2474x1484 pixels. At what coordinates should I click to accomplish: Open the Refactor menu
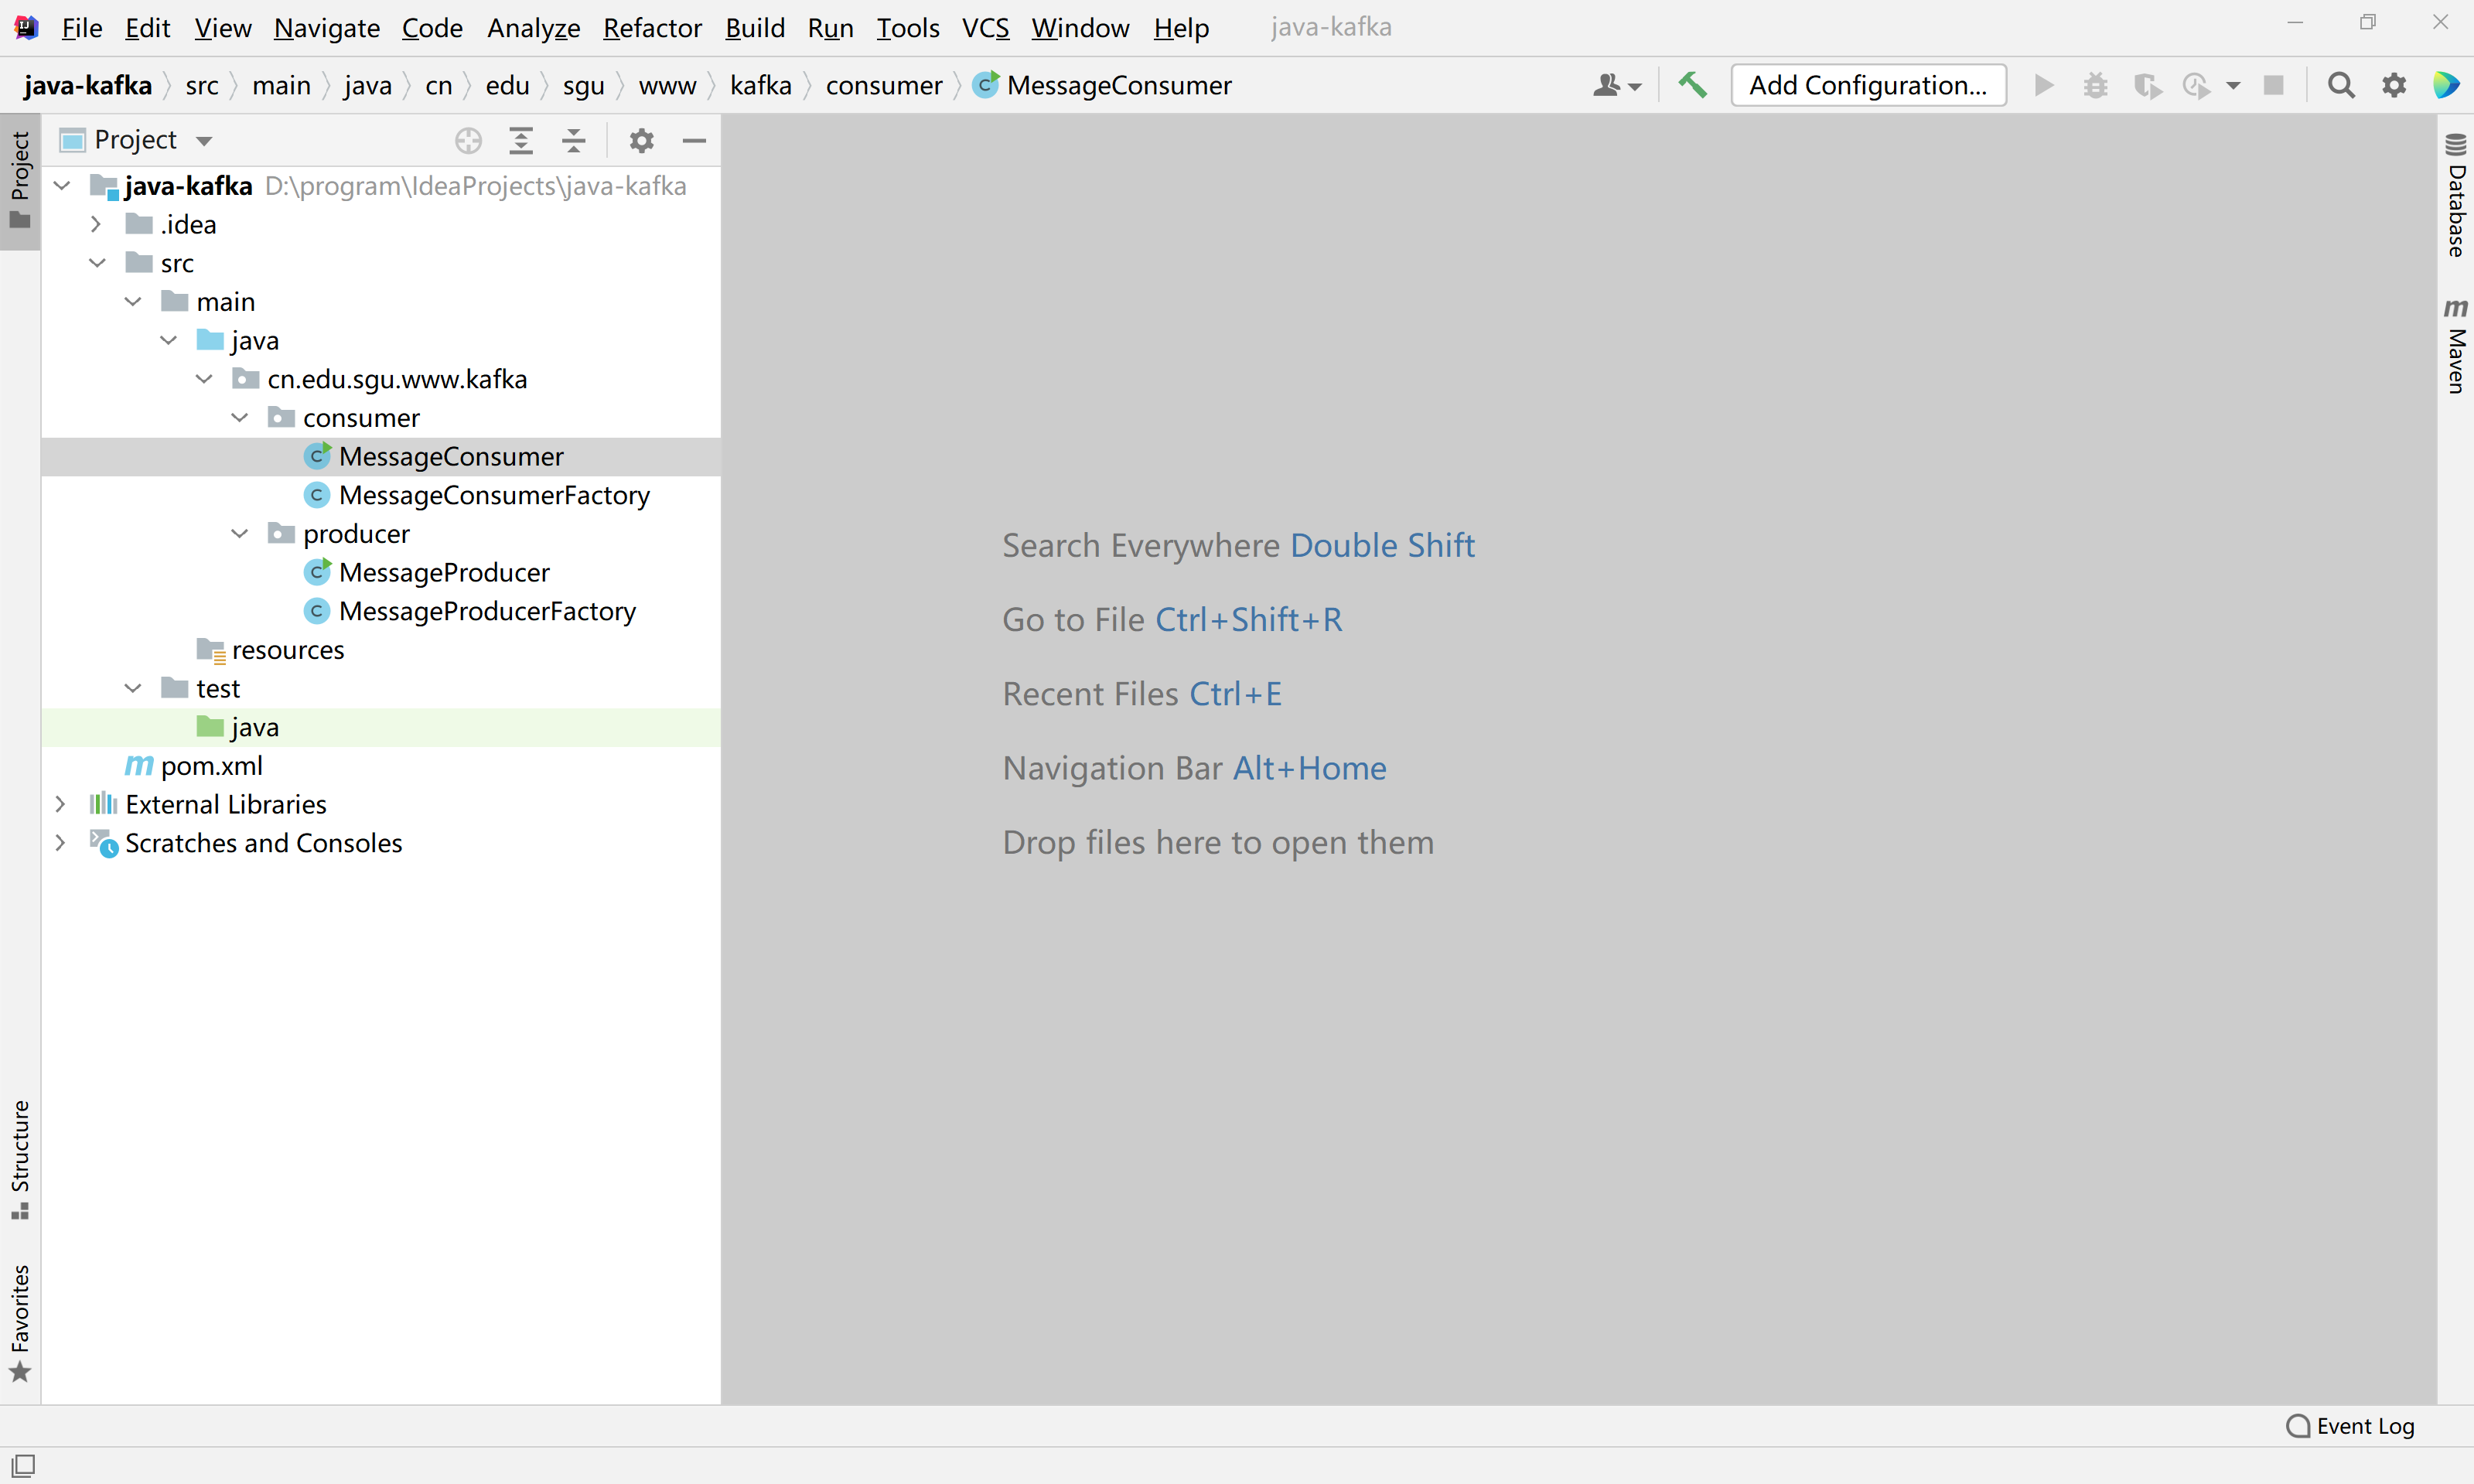pos(652,28)
